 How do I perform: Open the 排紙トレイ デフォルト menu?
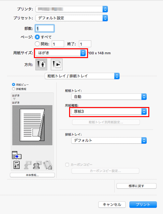[109, 140]
